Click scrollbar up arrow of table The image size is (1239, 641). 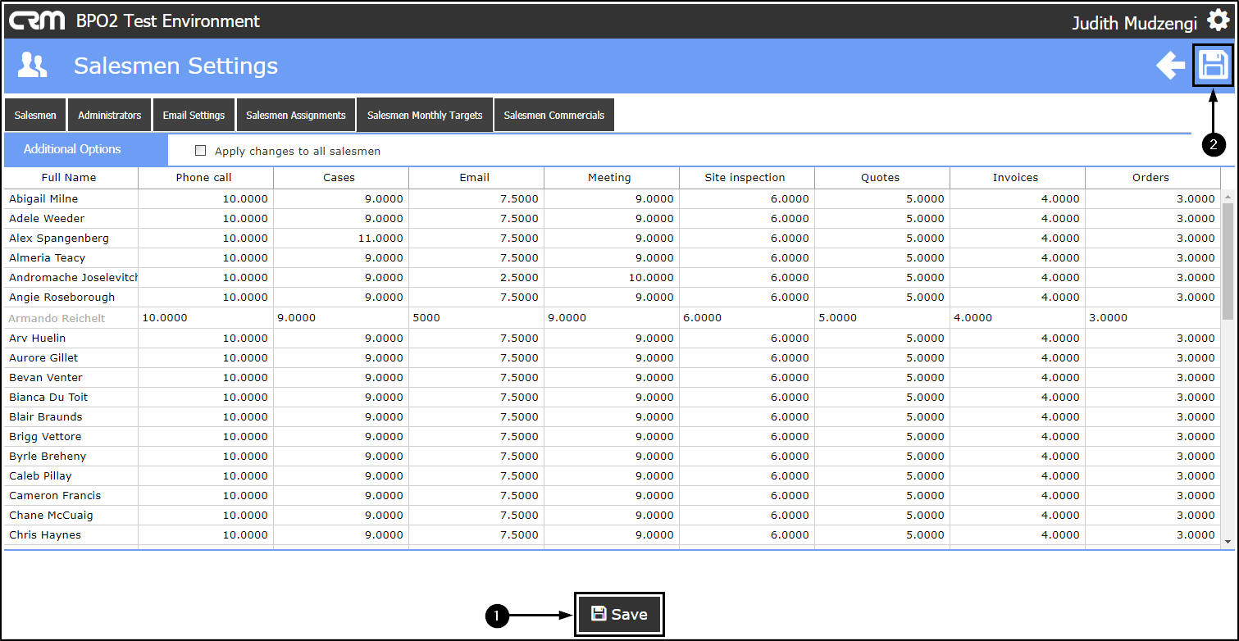click(x=1228, y=197)
